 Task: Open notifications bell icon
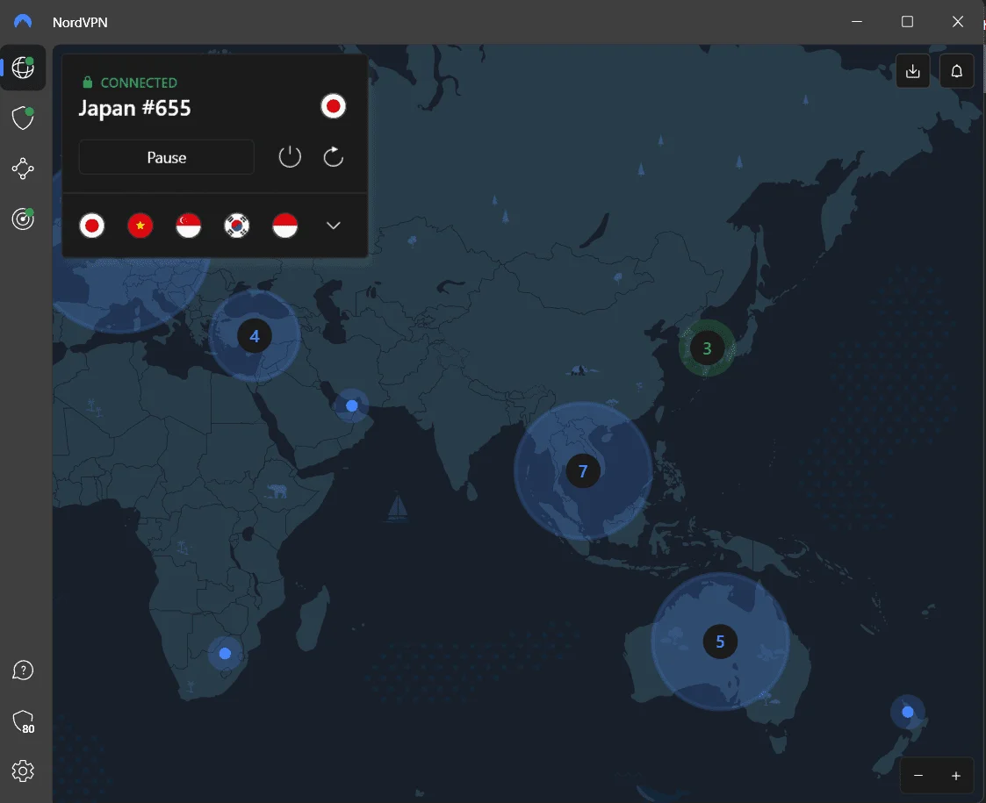click(956, 71)
